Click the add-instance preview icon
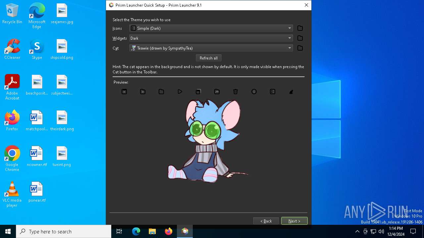Screen dimensions: 424x238 pyautogui.click(x=124, y=92)
